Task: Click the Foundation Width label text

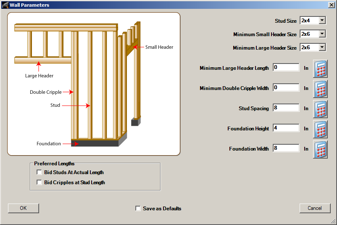Action: coord(249,149)
